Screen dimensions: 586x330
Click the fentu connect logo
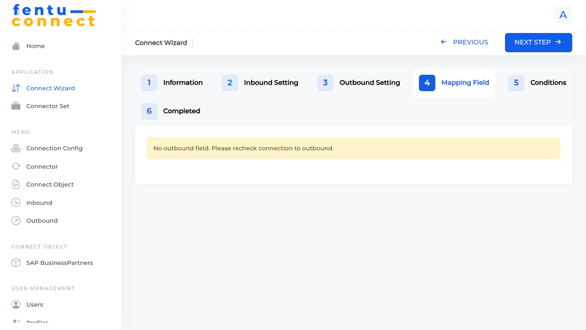(54, 16)
